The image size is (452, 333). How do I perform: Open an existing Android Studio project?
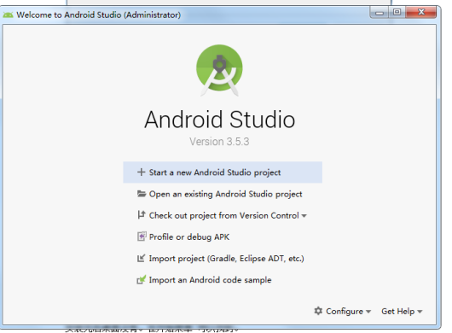pos(225,194)
